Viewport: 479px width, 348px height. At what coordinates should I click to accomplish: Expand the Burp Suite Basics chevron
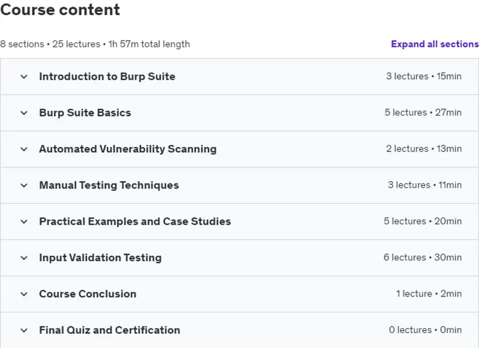(24, 113)
